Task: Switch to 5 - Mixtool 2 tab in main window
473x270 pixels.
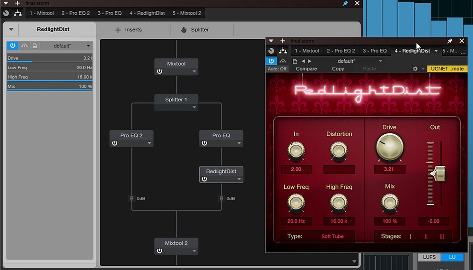Action: pyautogui.click(x=187, y=13)
